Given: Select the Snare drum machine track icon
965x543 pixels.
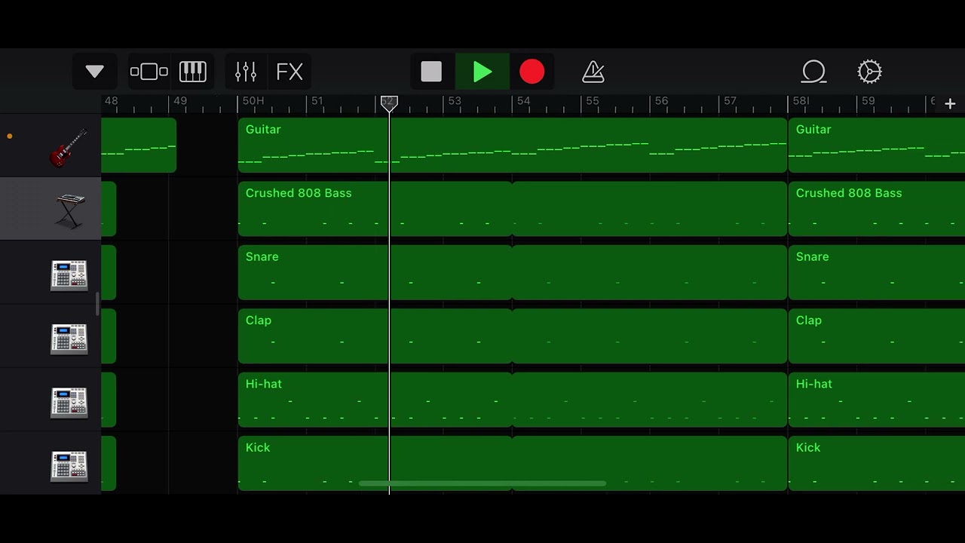Looking at the screenshot, I should tap(69, 275).
